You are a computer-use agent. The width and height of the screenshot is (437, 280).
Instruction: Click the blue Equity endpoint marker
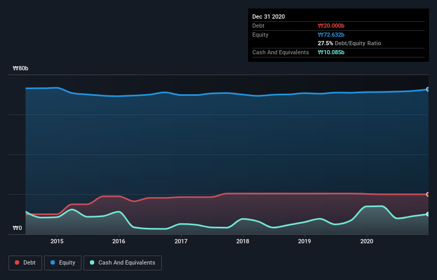428,89
